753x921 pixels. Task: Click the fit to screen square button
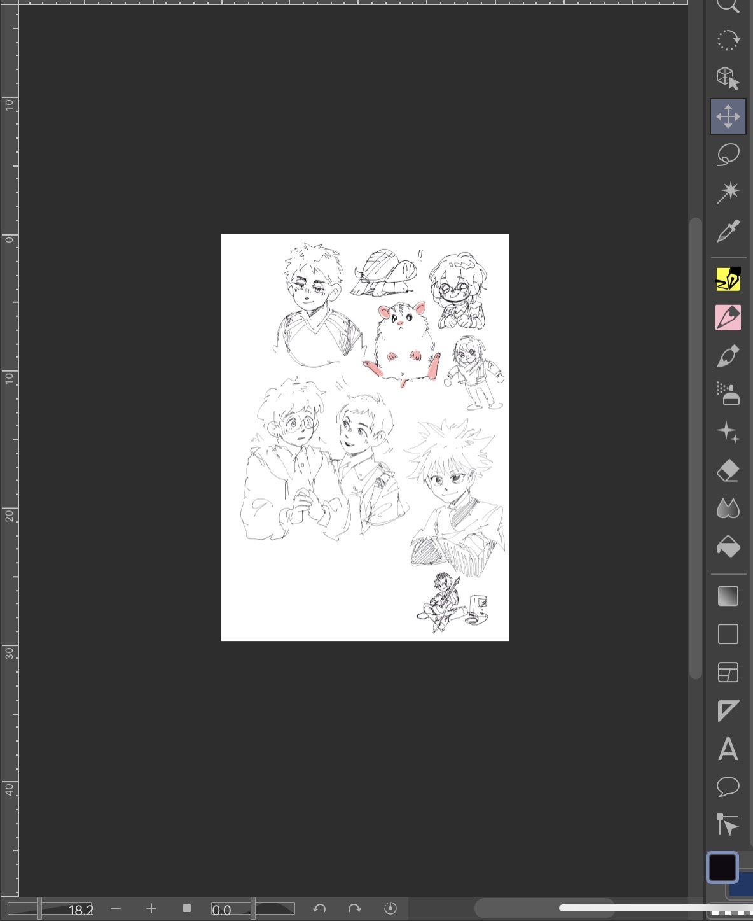point(186,908)
